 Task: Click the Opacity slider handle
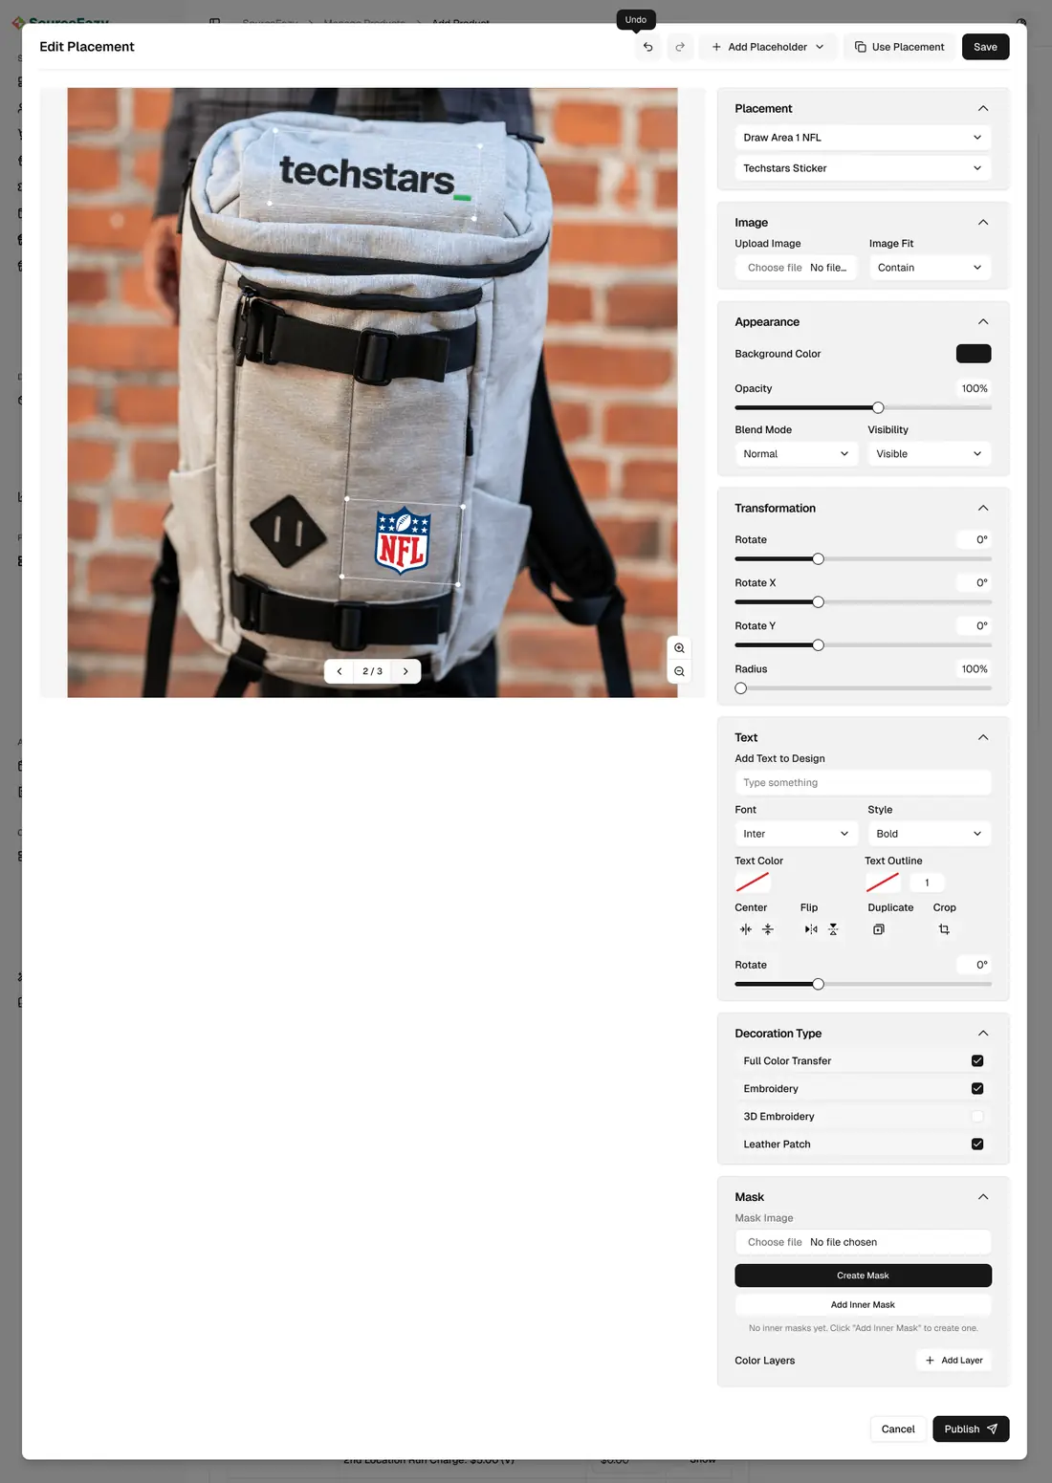pos(878,407)
